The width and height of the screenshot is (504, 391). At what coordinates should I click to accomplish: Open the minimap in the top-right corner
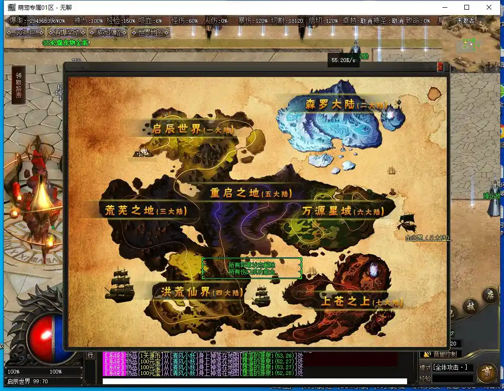pyautogui.click(x=471, y=44)
